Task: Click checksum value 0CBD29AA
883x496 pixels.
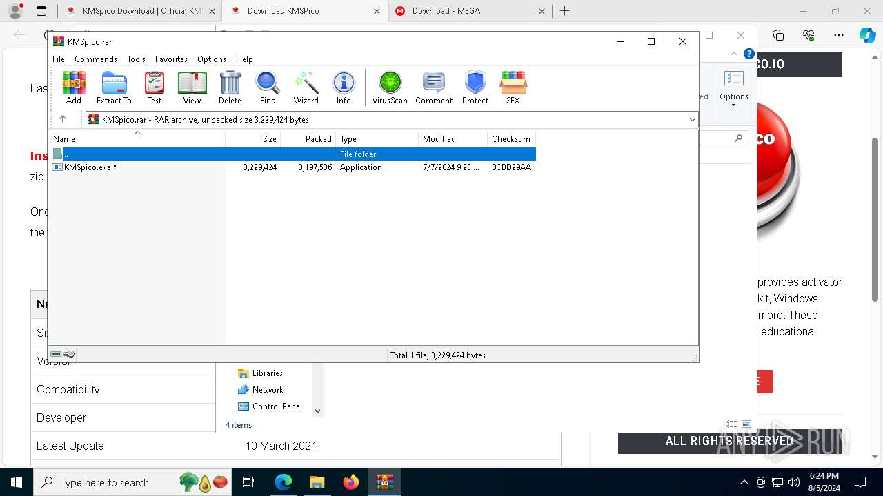Action: [511, 167]
